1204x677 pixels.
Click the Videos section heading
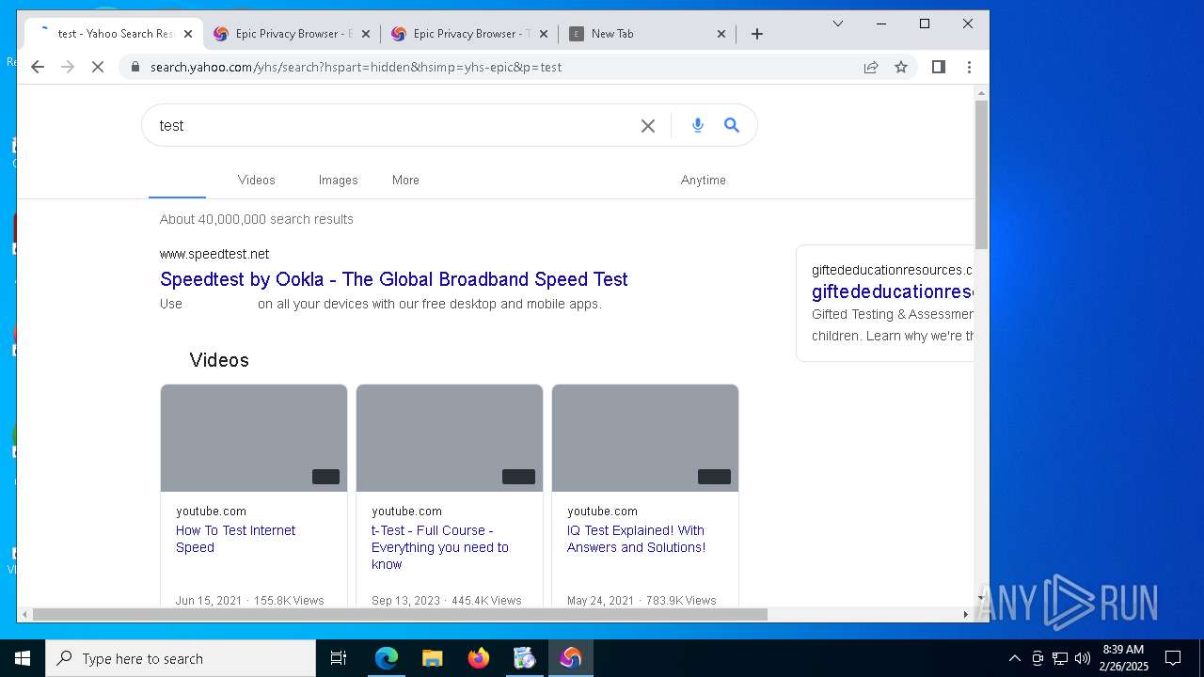pos(219,360)
